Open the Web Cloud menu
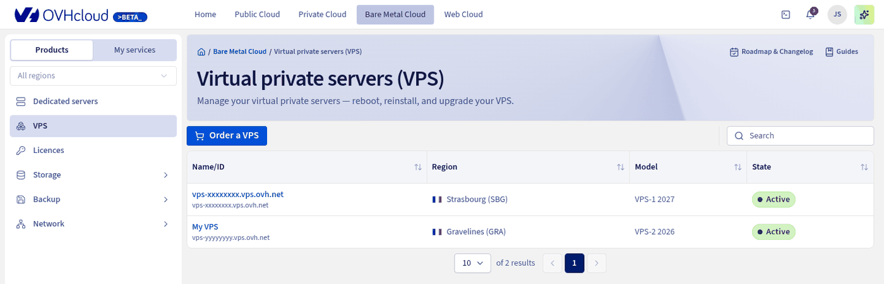884x284 pixels. coord(463,14)
